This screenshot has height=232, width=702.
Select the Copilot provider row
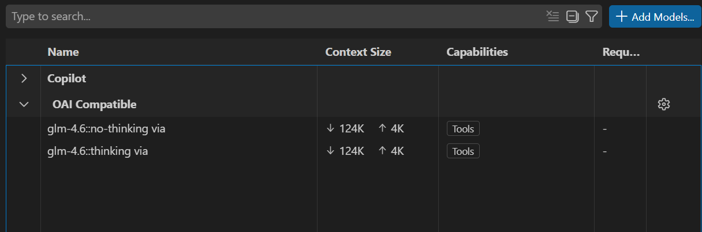tap(67, 78)
